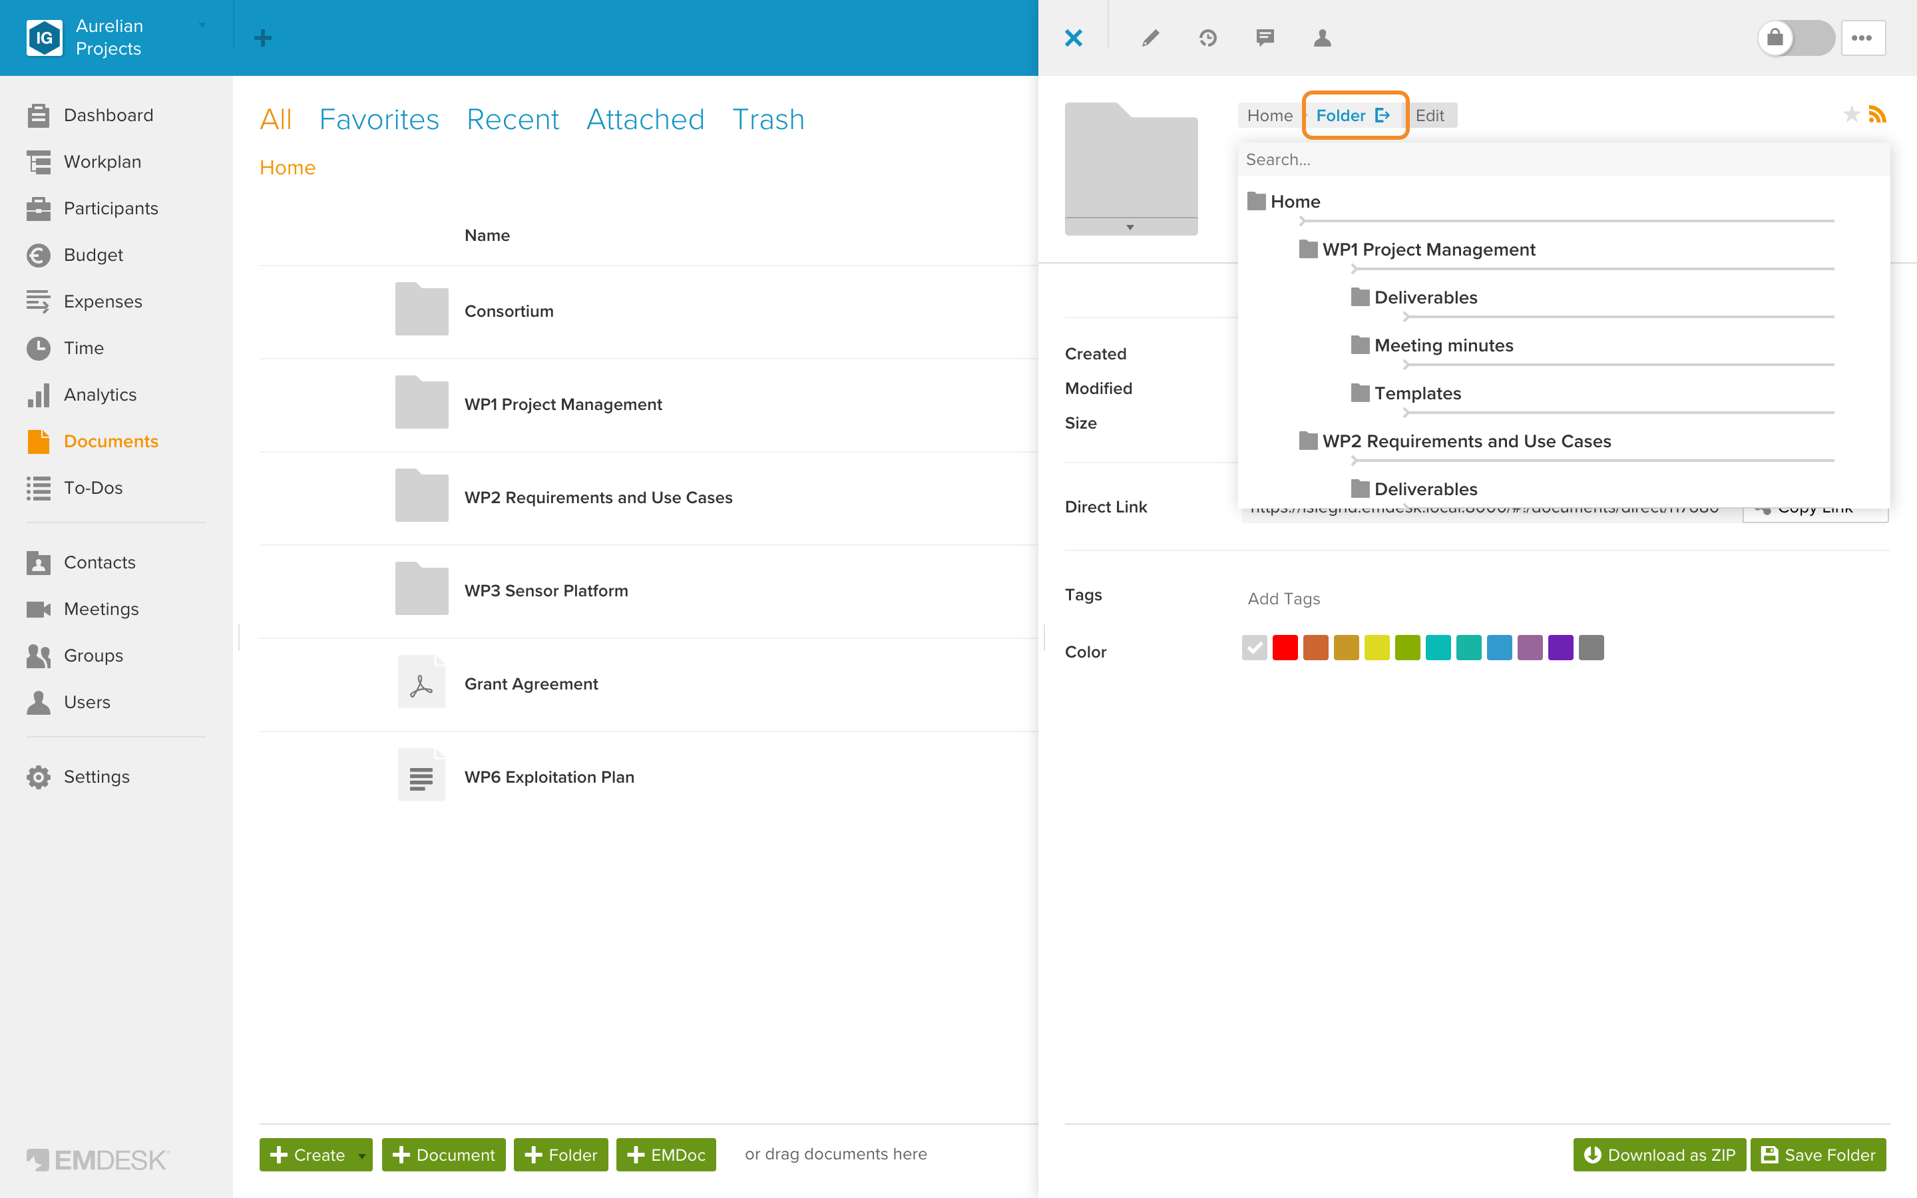Toggle the lock switch for folder
This screenshot has height=1198, width=1917.
click(x=1796, y=38)
